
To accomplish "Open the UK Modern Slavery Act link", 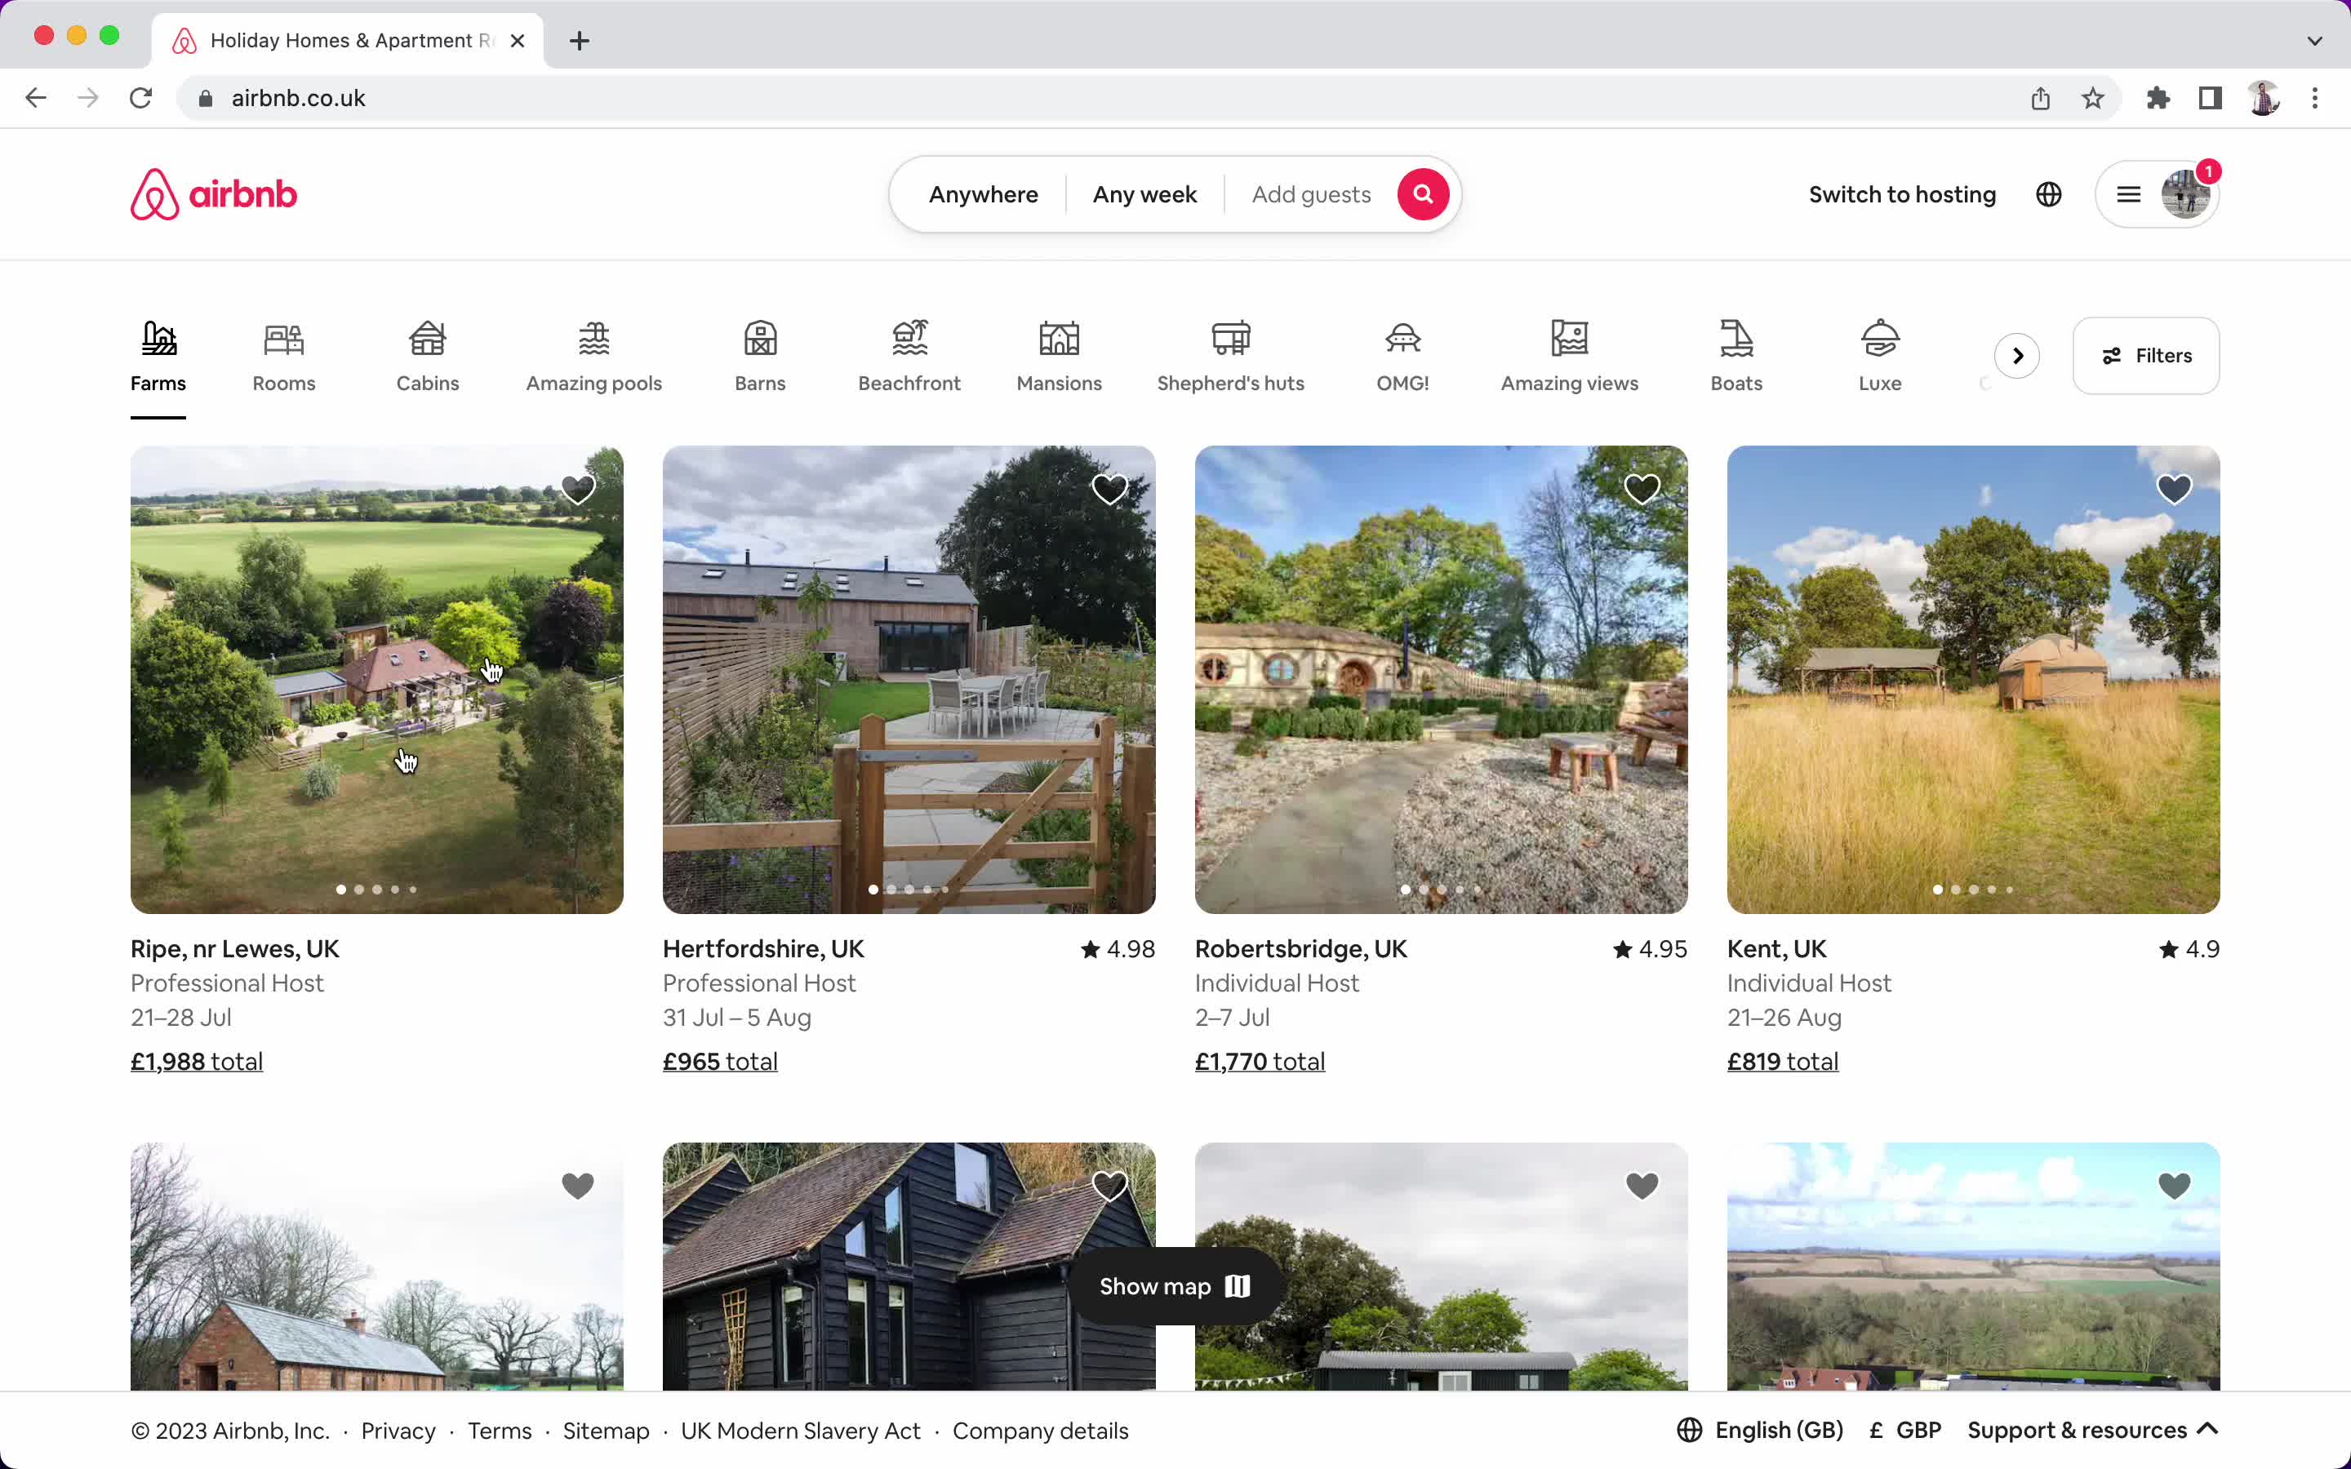I will (801, 1430).
